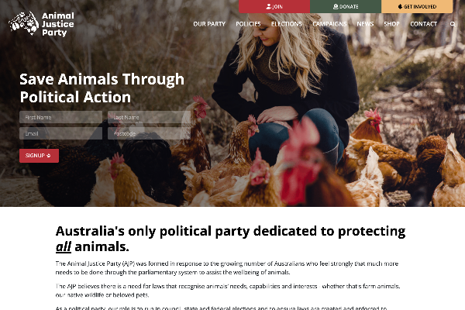Click the Get Involved icon
The image size is (465, 310).
tap(400, 6)
